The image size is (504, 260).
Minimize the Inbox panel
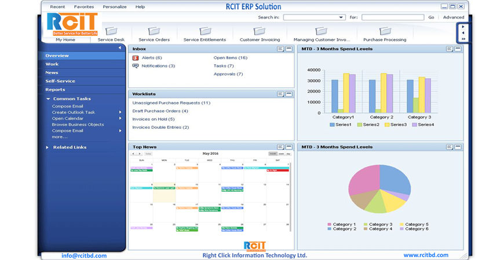289,49
